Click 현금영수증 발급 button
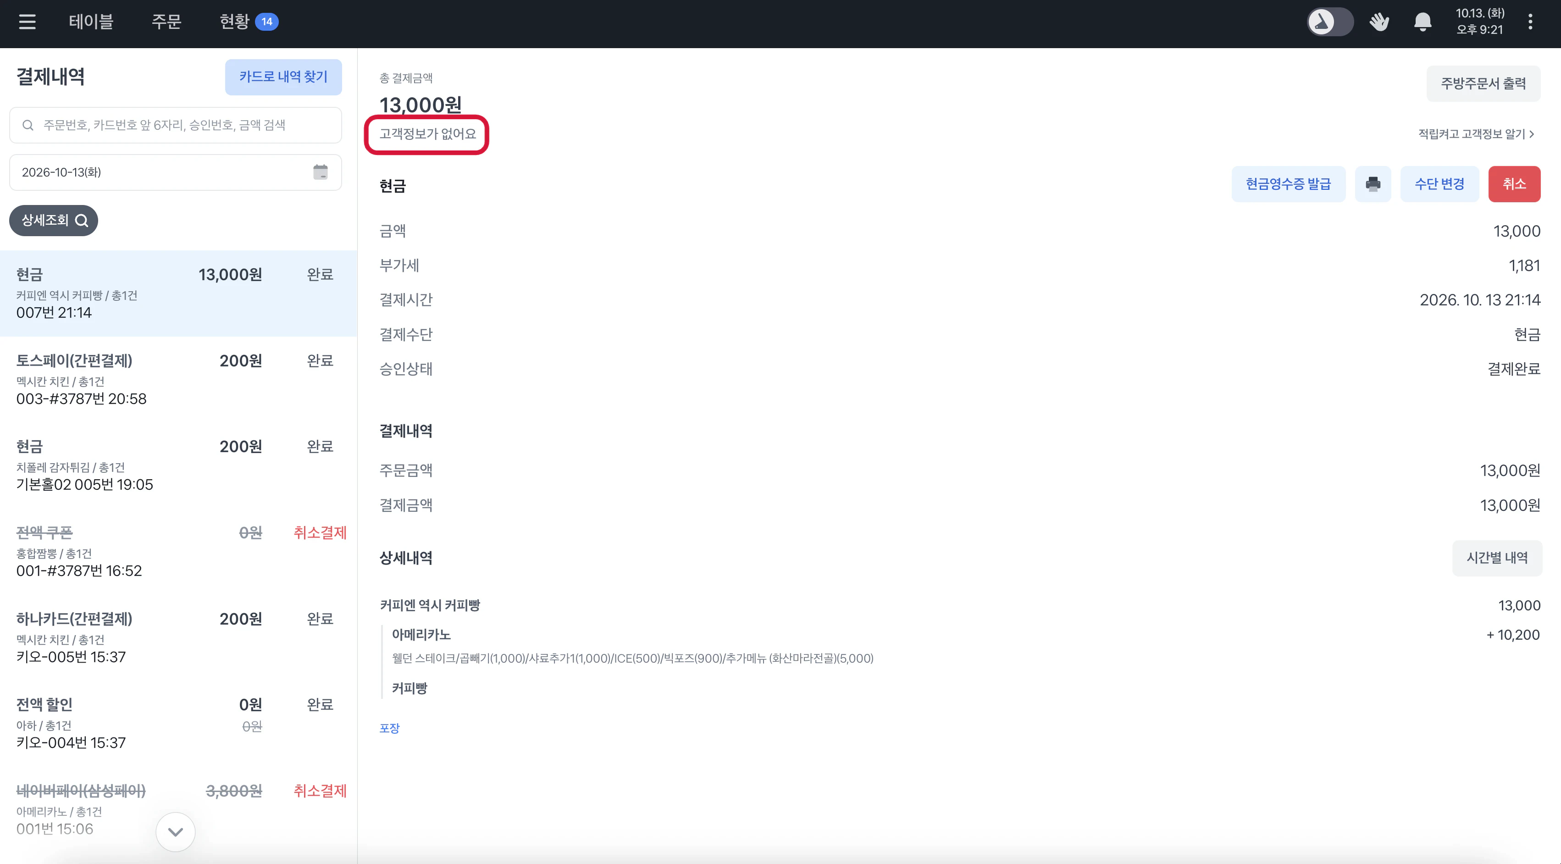The image size is (1561, 864). pos(1288,184)
